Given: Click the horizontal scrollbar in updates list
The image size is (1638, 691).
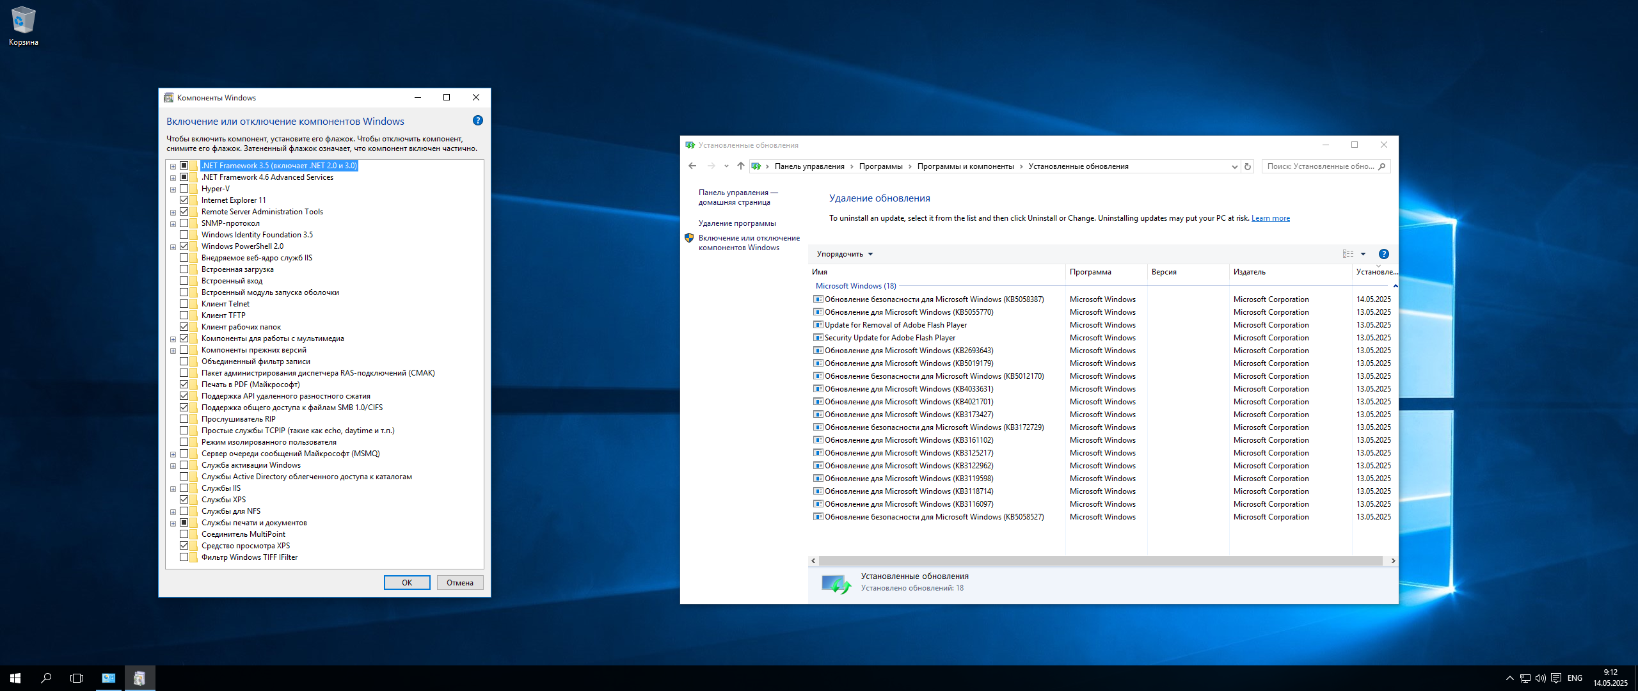Looking at the screenshot, I should (x=1100, y=560).
